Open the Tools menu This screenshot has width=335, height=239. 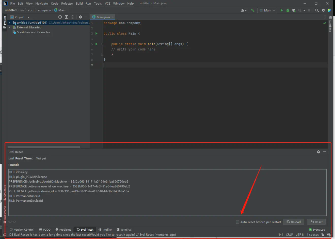click(98, 4)
